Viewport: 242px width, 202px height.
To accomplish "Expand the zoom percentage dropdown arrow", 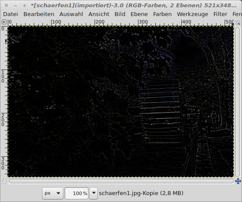I will coord(94,193).
